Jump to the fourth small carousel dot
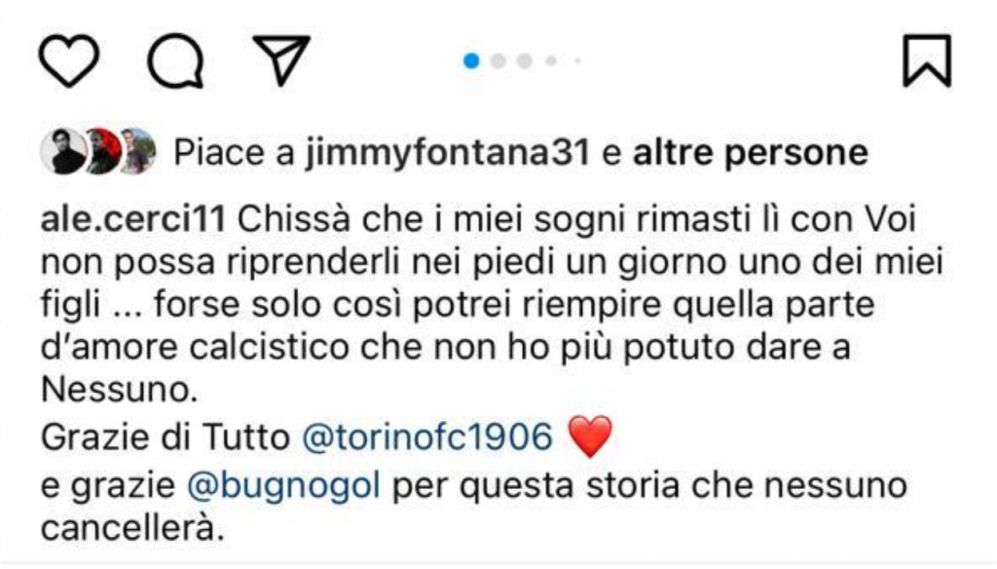Viewport: 997px width, 569px height. click(x=551, y=61)
